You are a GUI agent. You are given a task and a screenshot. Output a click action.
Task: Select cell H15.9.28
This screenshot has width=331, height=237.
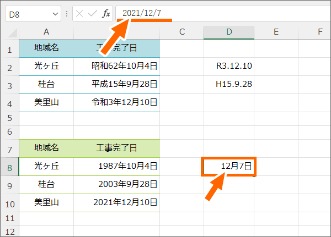pos(229,85)
